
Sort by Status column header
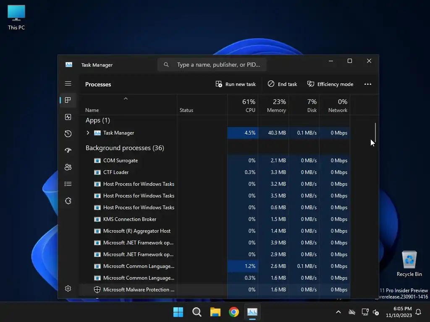(202, 105)
